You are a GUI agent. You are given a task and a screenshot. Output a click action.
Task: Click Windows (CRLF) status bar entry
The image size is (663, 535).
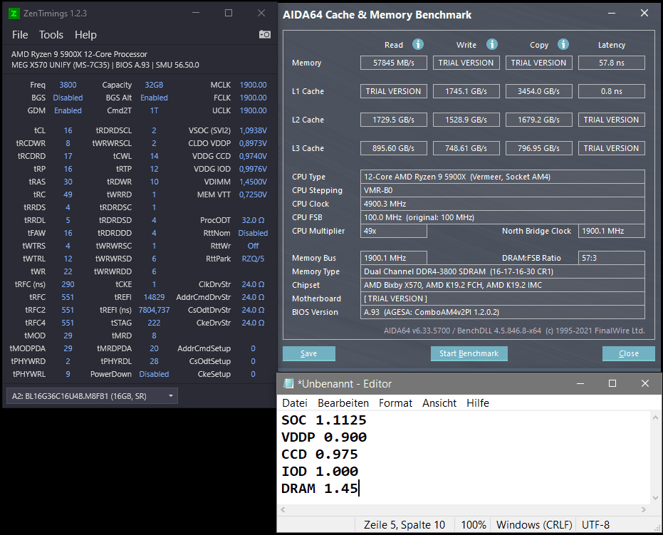coord(534,525)
